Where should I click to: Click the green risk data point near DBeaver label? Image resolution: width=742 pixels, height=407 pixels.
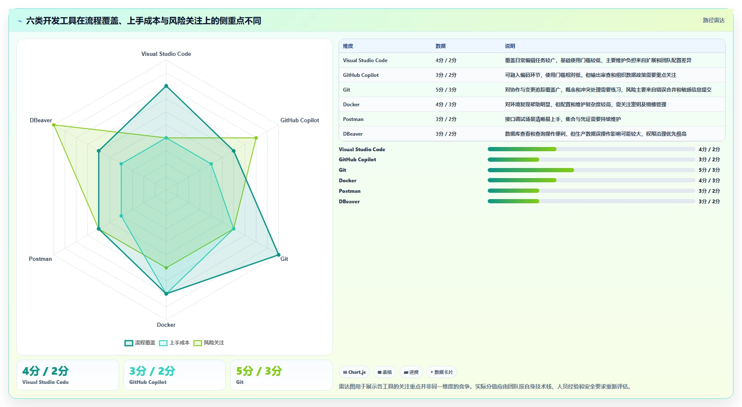(x=54, y=125)
